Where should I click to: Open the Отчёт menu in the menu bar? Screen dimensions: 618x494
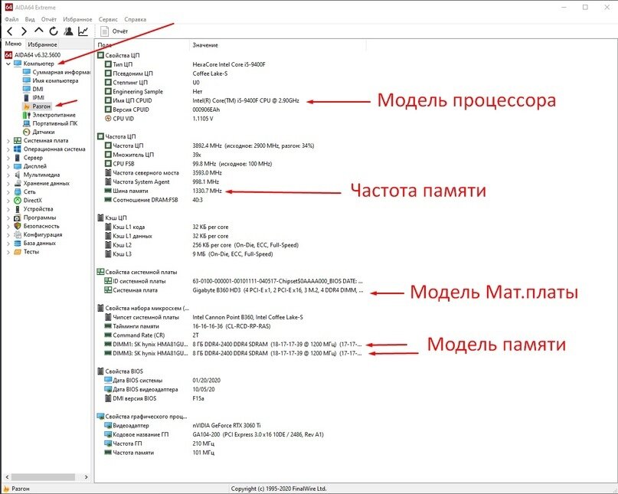point(49,19)
